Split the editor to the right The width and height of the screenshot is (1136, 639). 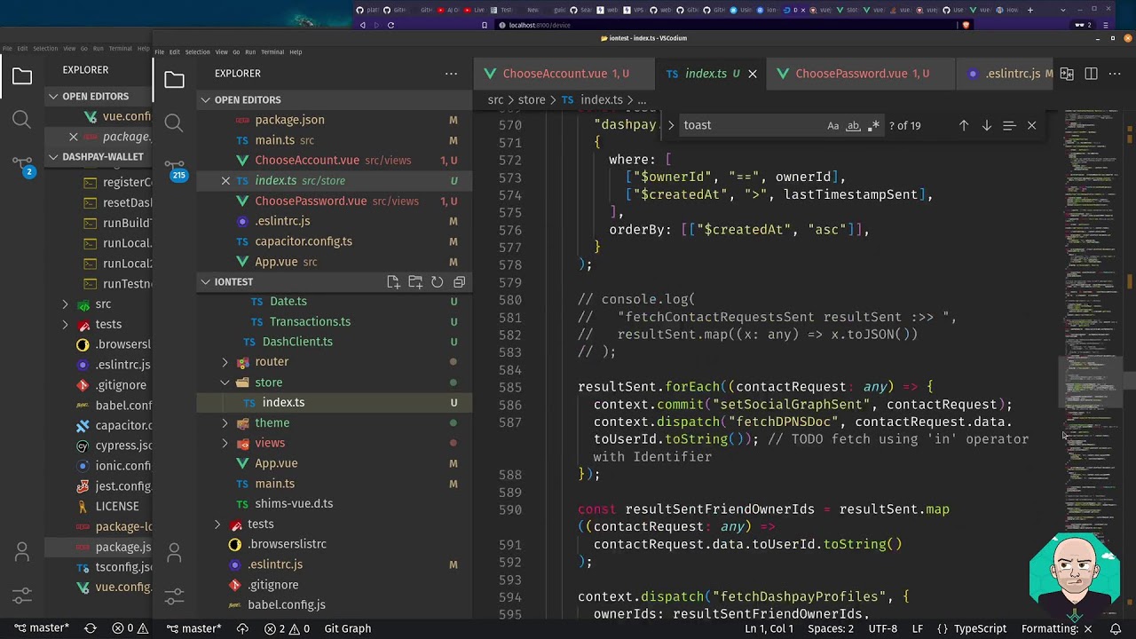1091,74
